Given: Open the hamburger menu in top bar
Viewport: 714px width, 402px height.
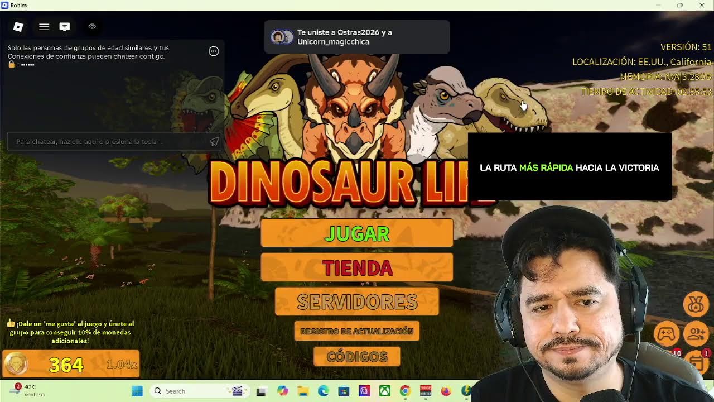Looking at the screenshot, I should tap(44, 26).
